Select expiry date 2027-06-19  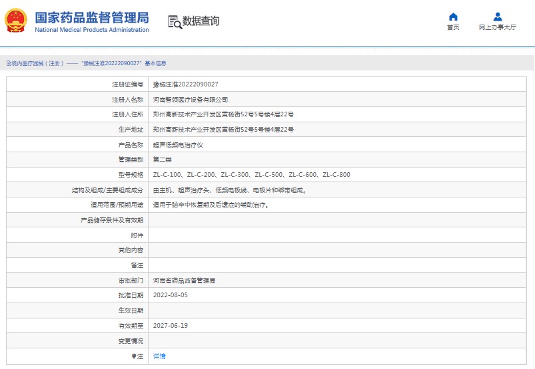tap(171, 325)
